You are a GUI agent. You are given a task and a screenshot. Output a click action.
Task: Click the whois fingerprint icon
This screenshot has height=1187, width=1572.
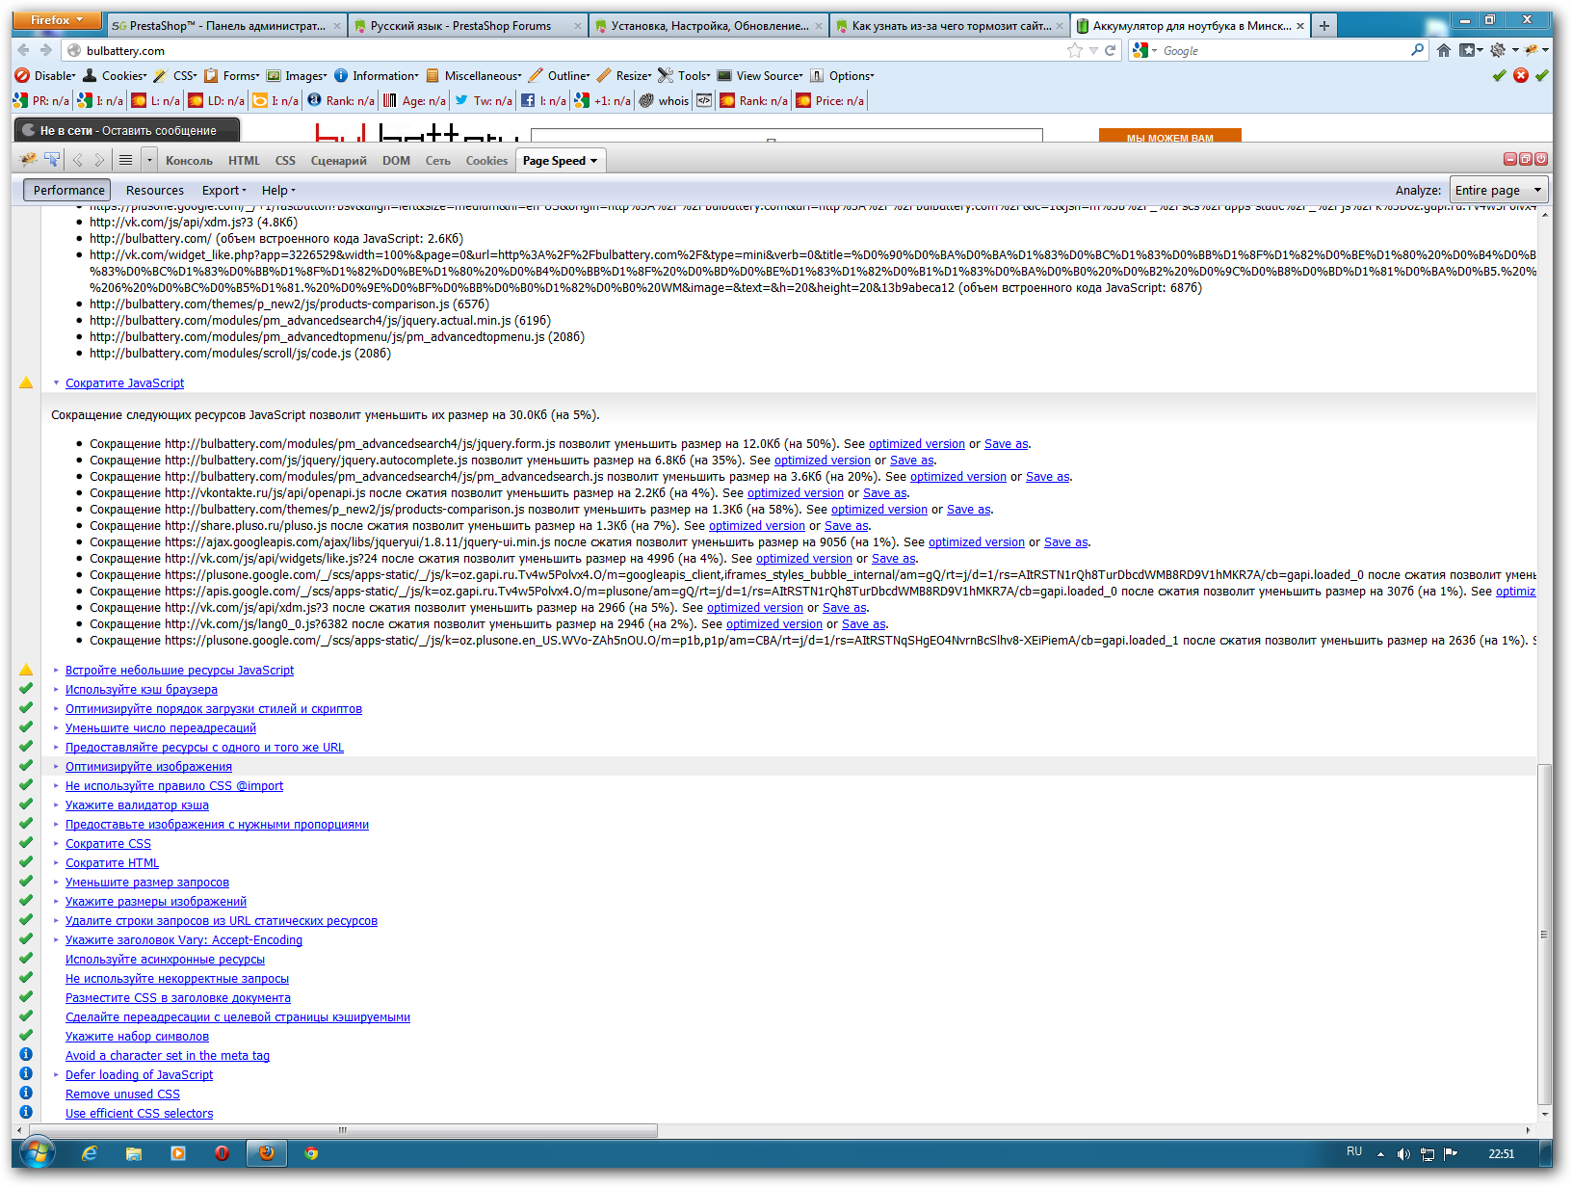[x=646, y=100]
